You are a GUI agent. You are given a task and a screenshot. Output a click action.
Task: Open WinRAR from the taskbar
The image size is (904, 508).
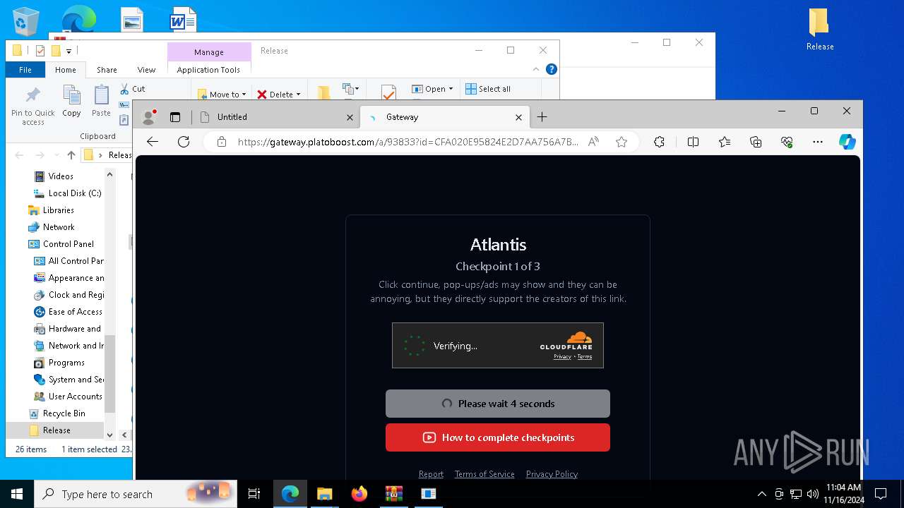[393, 494]
